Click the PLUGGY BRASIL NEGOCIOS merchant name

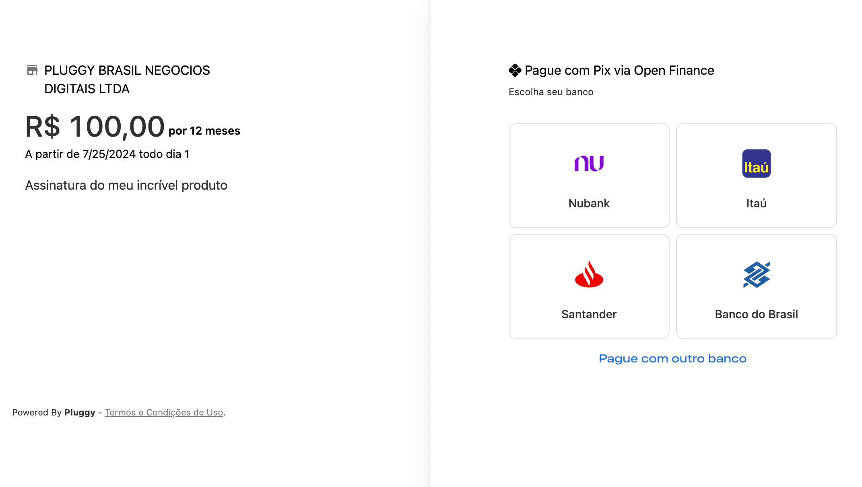[127, 70]
